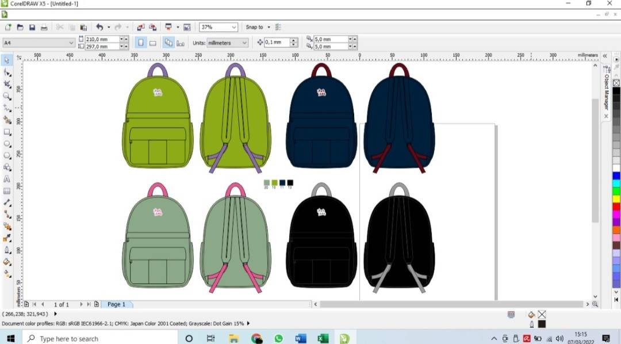
Task: Pick the blue palette swatch
Action: click(616, 175)
